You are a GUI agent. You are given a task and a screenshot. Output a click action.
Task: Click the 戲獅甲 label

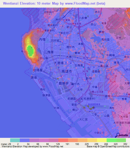click(x=63, y=83)
